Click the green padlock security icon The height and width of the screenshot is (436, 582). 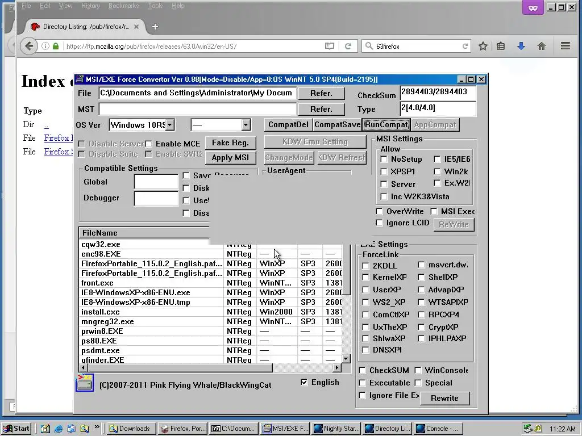(x=56, y=47)
